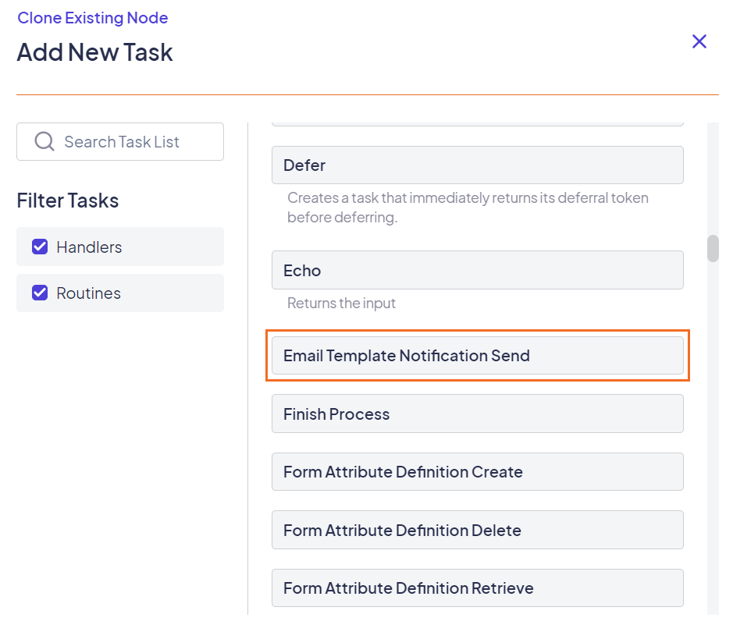Open the Clone Existing Node link

click(93, 18)
